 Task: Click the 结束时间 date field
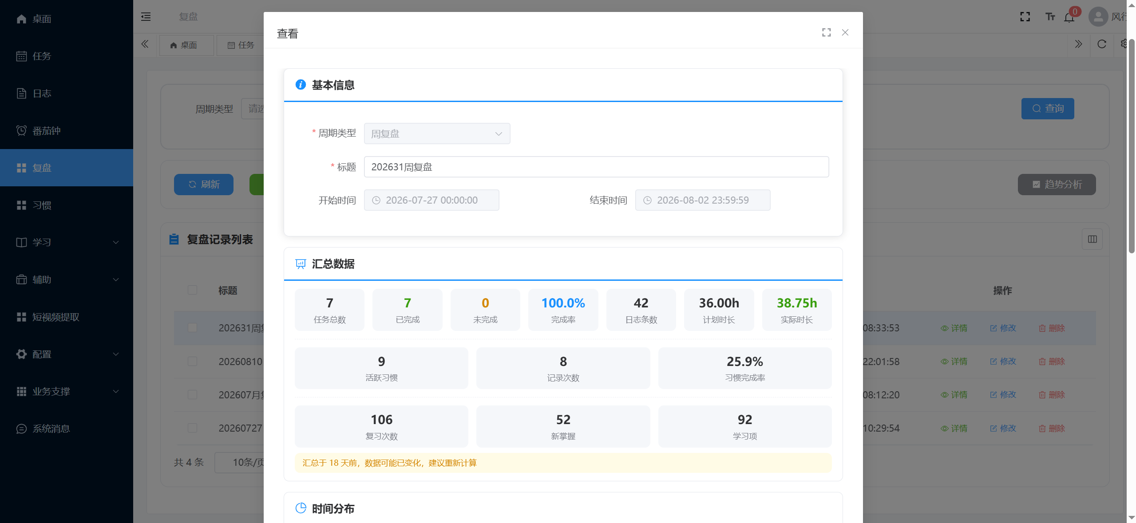702,200
